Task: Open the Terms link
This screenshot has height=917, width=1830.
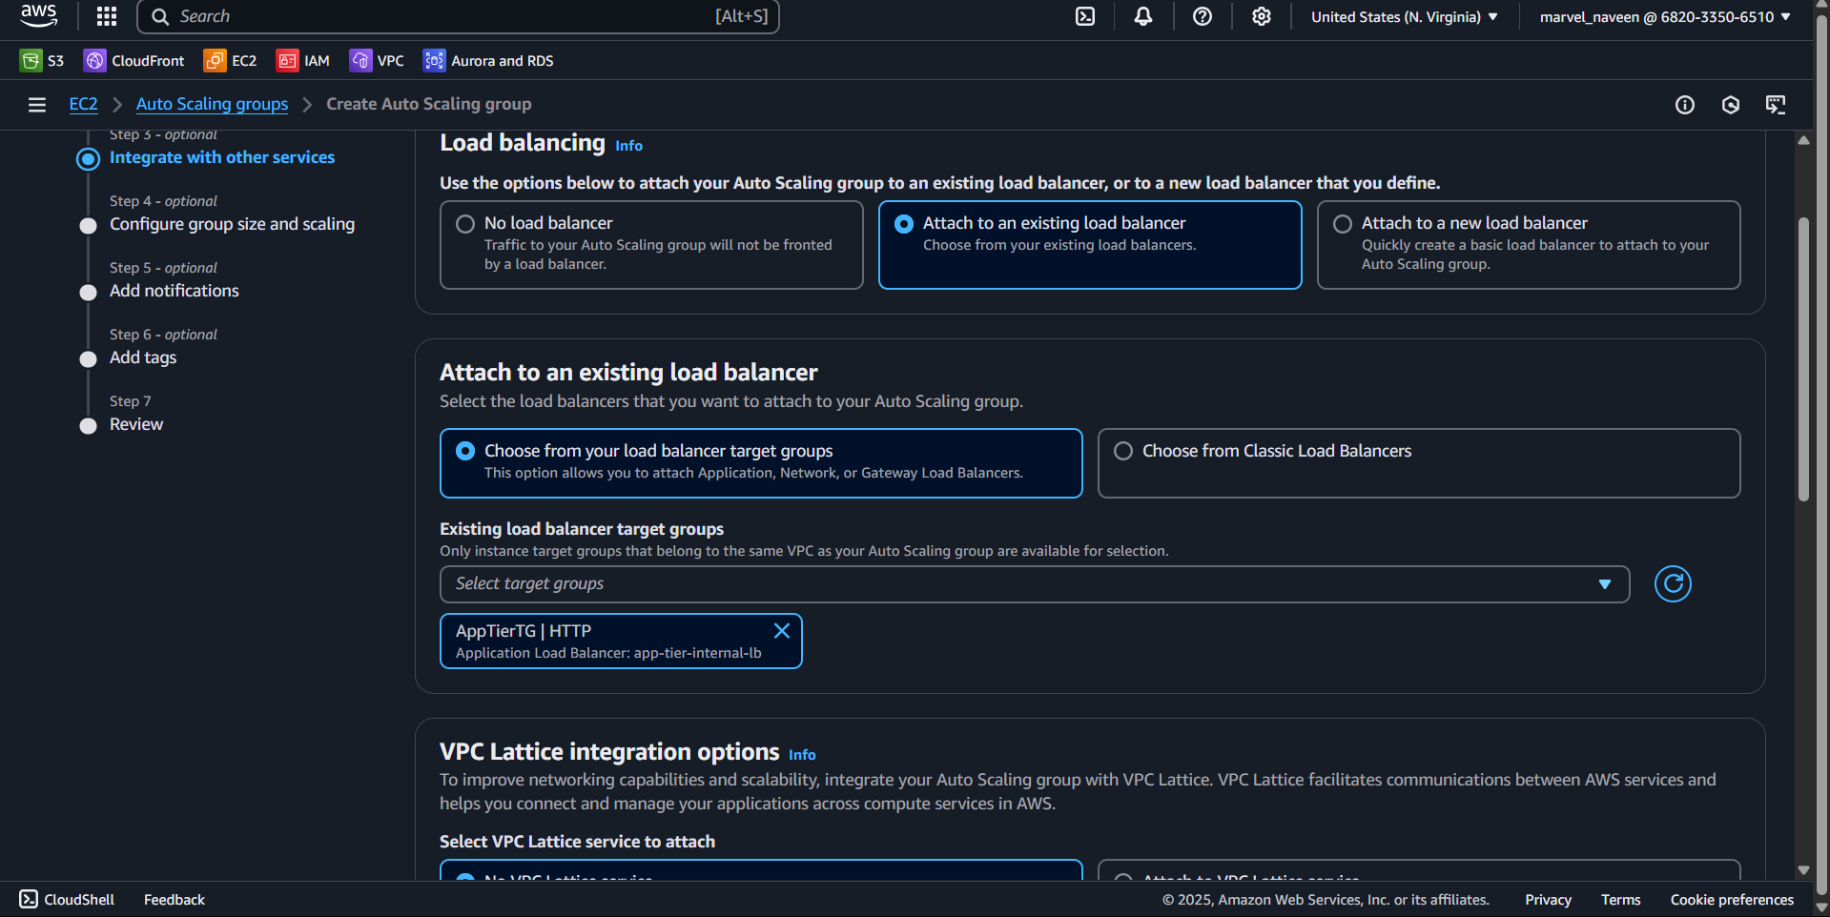Action: (1620, 899)
